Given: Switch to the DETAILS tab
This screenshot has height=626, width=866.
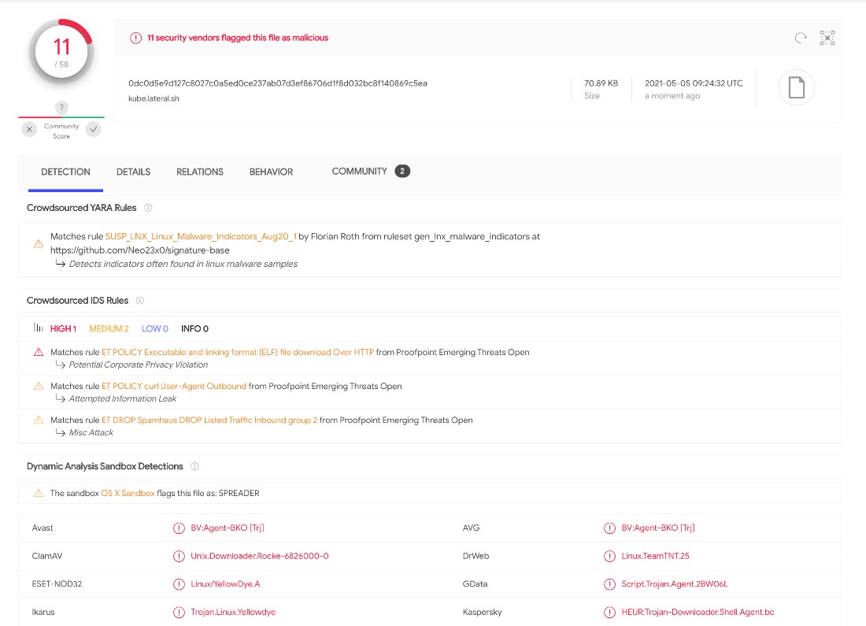Looking at the screenshot, I should pos(133,172).
